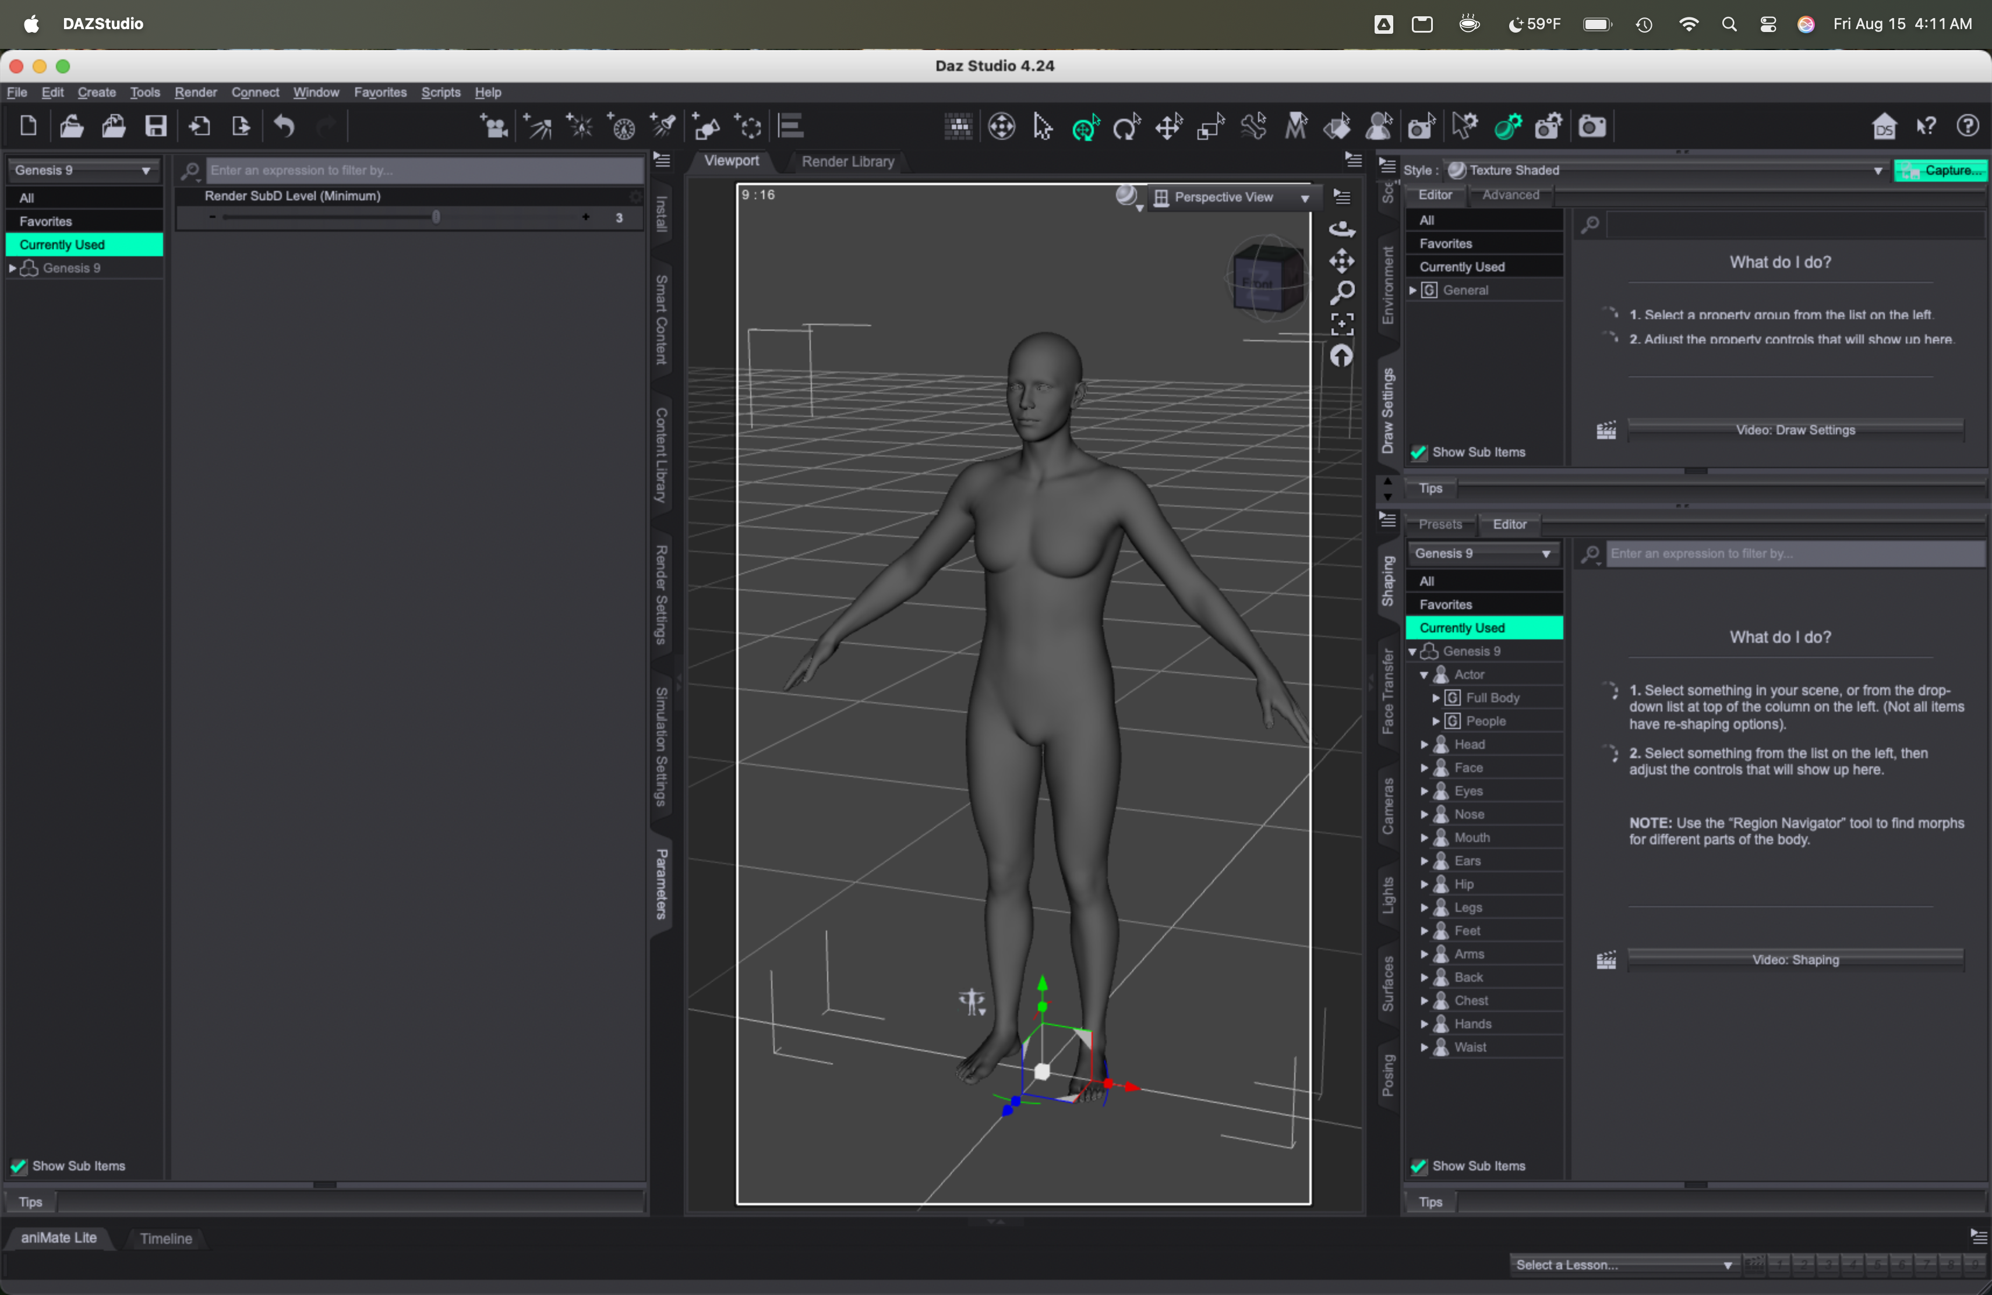Click the Capture button
This screenshot has width=1992, height=1295.
coord(1940,170)
